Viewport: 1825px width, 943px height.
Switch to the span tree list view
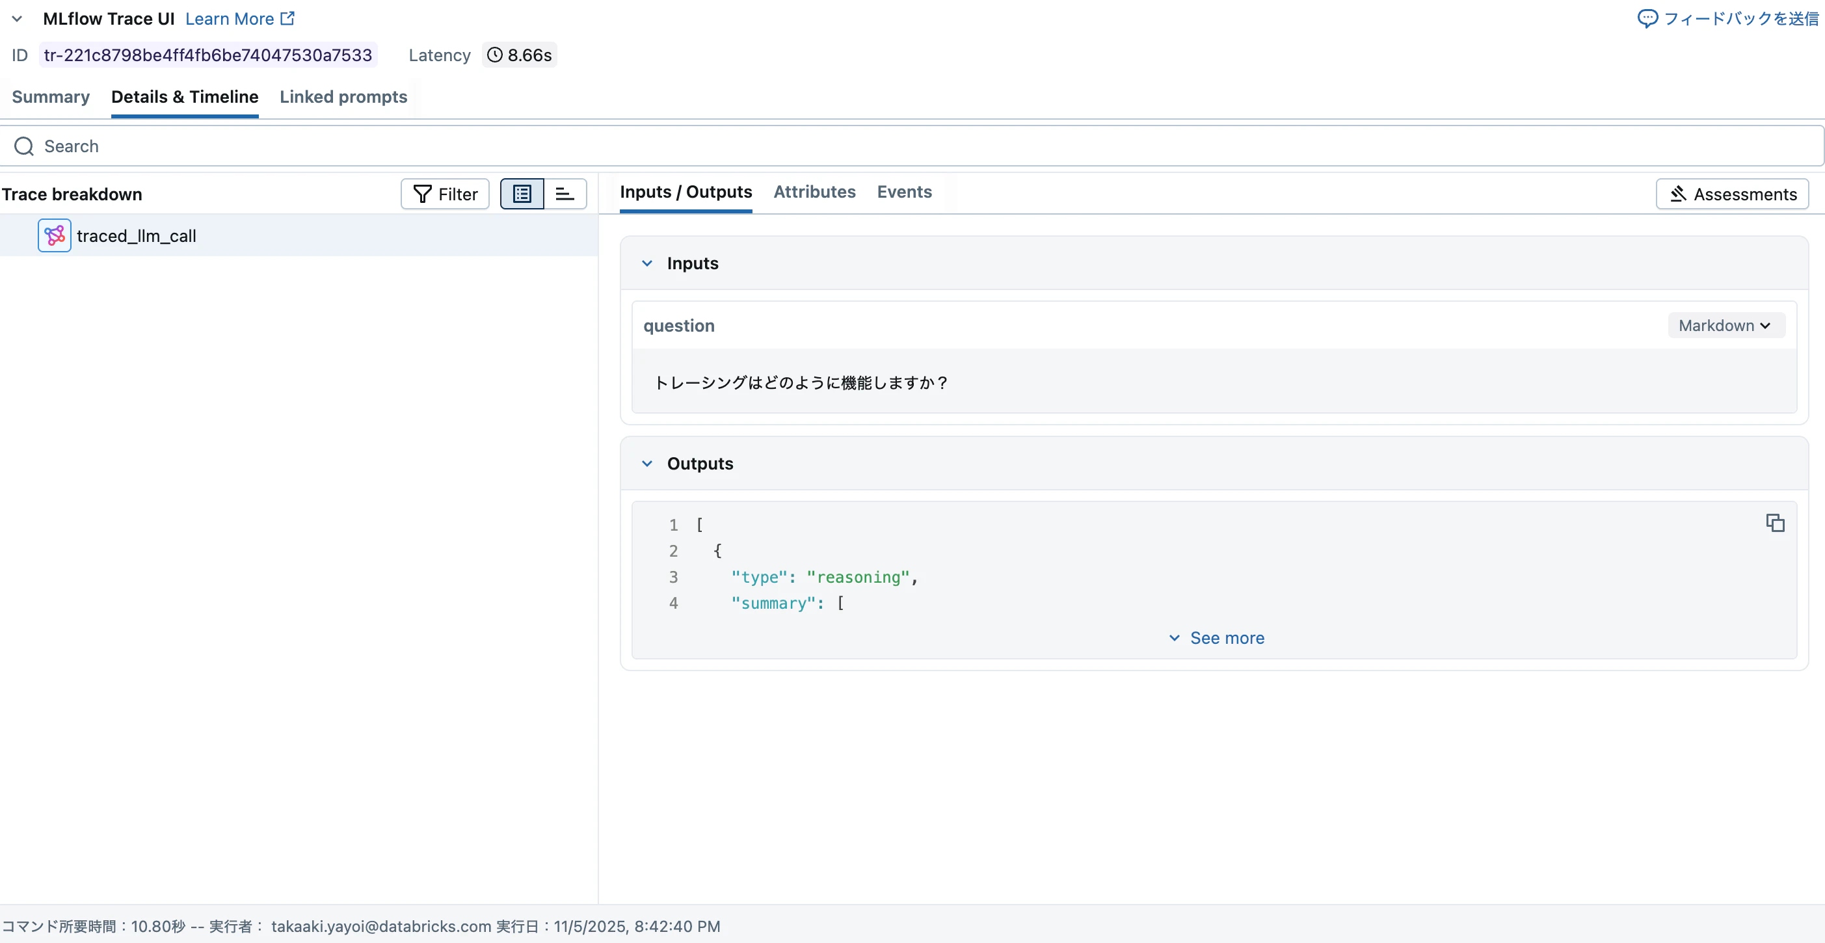[522, 194]
